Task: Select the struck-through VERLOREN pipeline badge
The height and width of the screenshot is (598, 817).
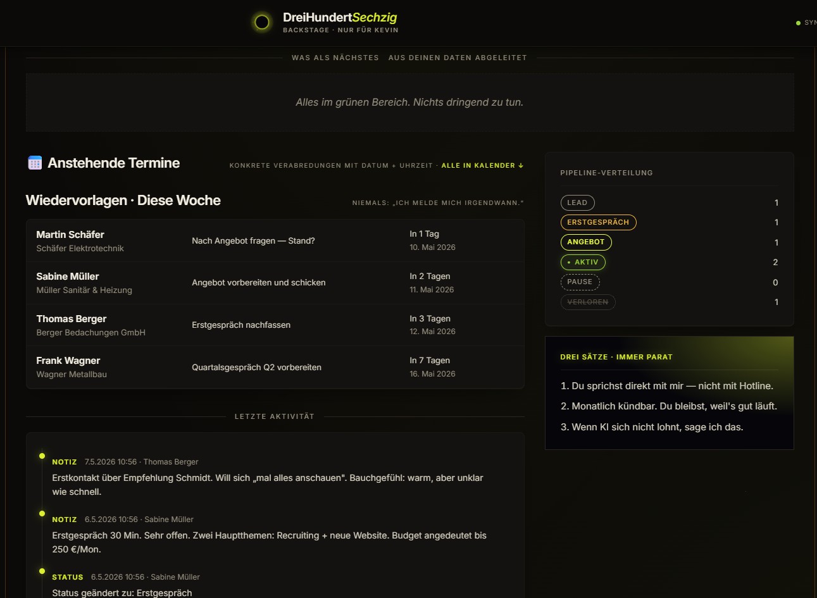Action: click(x=588, y=302)
